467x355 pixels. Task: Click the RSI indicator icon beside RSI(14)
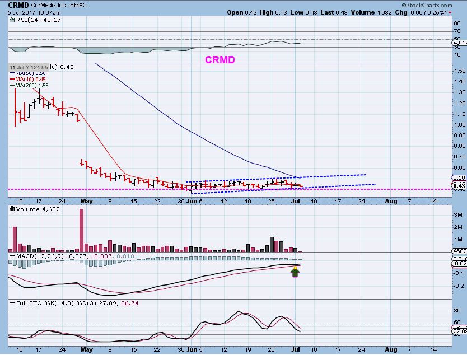12,20
